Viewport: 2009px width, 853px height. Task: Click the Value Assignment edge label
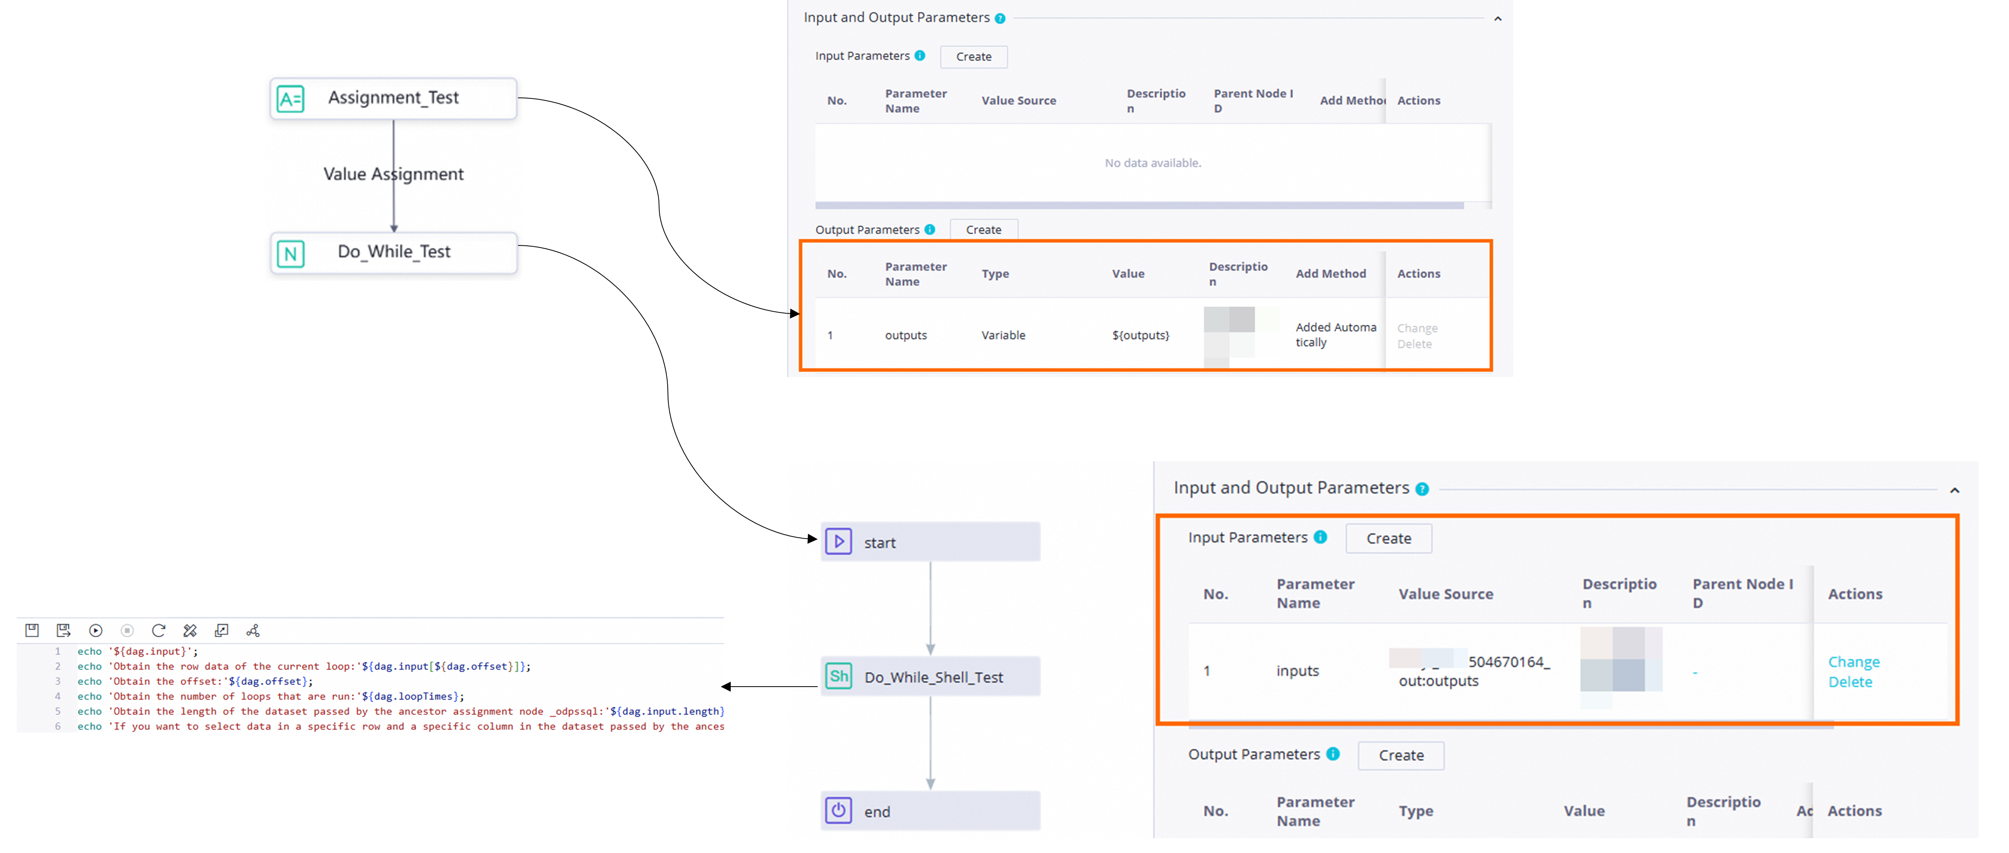coord(393,174)
